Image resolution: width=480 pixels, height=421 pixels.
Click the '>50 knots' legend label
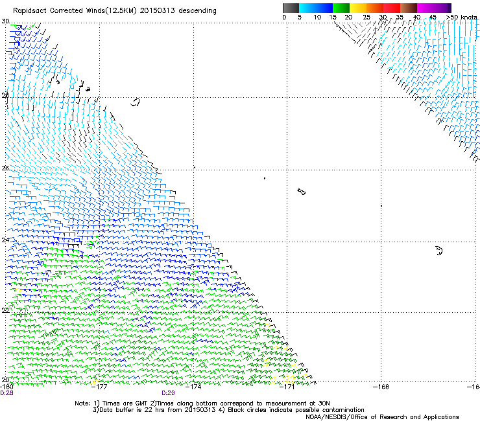(x=461, y=17)
